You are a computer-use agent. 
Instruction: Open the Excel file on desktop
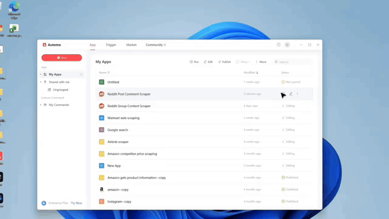pyautogui.click(x=14, y=31)
